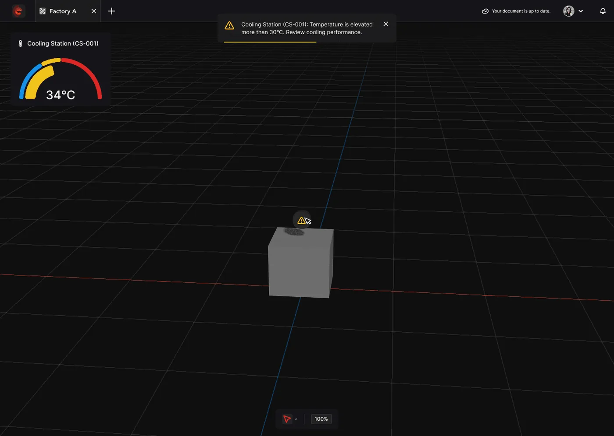
Task: Click the red app logo icon
Action: (x=18, y=11)
